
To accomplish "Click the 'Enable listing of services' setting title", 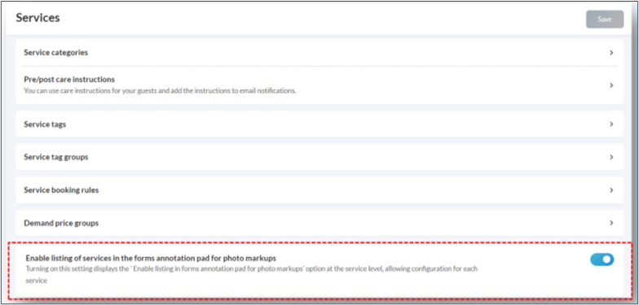I will coord(152,258).
